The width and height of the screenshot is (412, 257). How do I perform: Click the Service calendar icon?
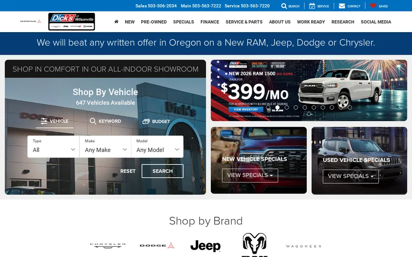pyautogui.click(x=312, y=6)
